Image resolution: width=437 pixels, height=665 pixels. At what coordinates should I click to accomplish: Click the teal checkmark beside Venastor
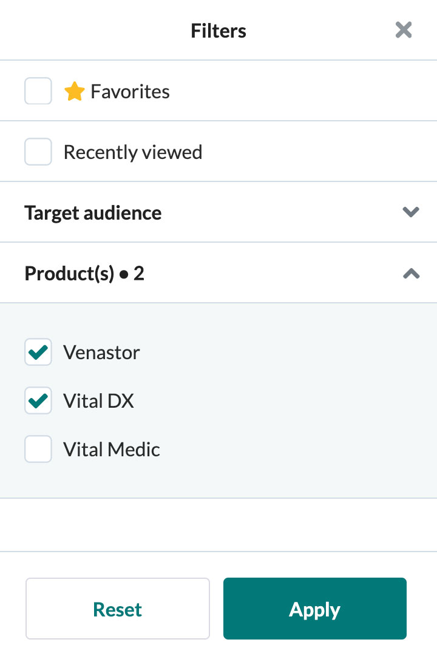pyautogui.click(x=38, y=352)
